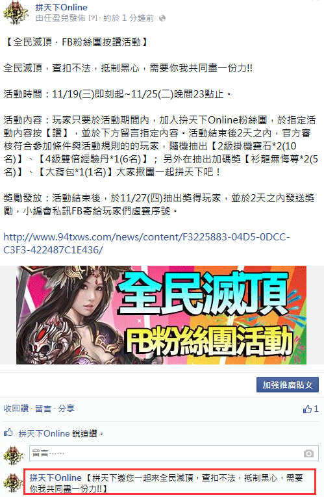
Task: Click the avatar beside the comment input
Action: click(13, 455)
